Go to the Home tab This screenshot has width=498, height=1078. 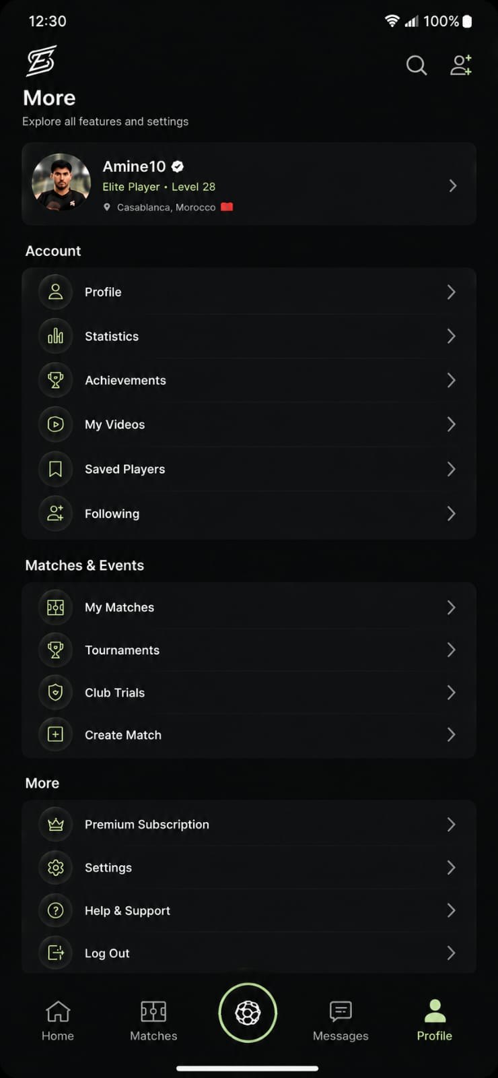click(x=58, y=1021)
